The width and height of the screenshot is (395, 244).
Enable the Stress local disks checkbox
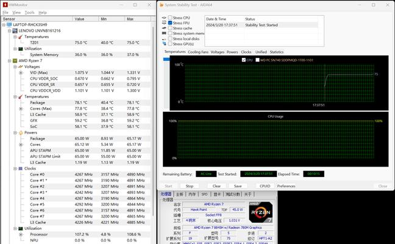170,38
